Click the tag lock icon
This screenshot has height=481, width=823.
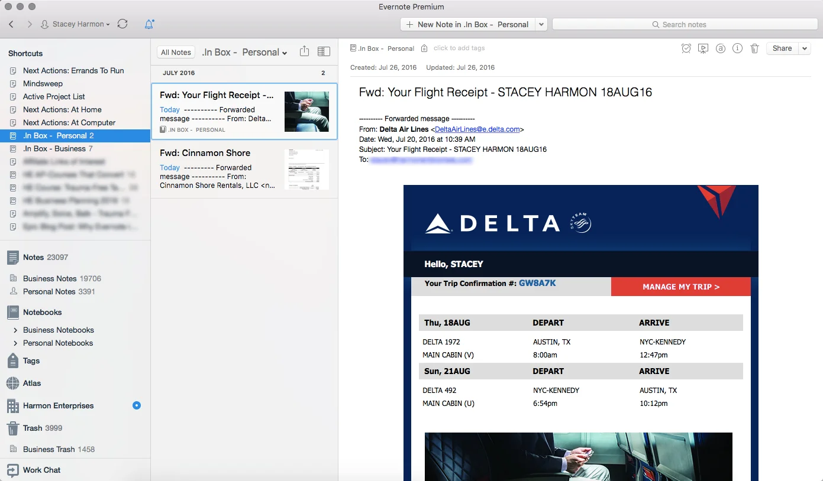click(x=424, y=48)
